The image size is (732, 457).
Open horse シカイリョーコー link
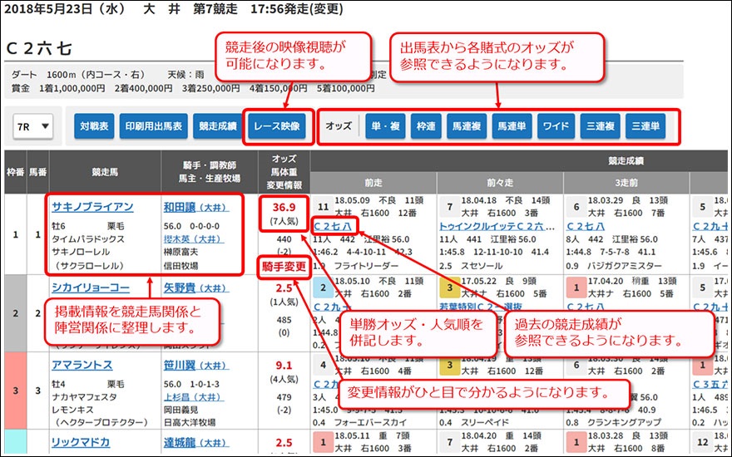[90, 287]
